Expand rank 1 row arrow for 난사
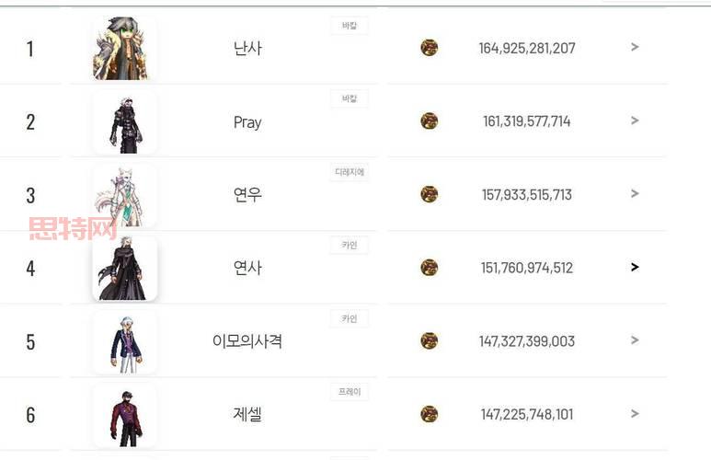The image size is (711, 460). pos(635,47)
